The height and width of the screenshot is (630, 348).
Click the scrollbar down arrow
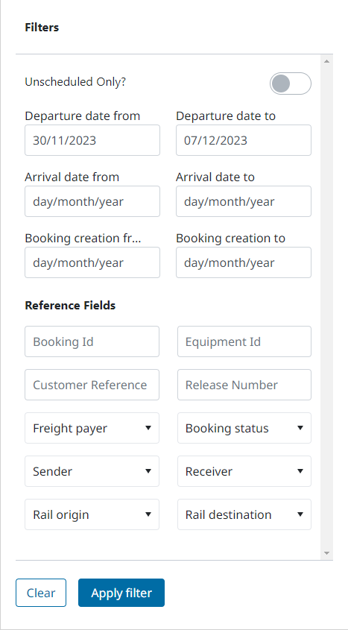[326, 553]
